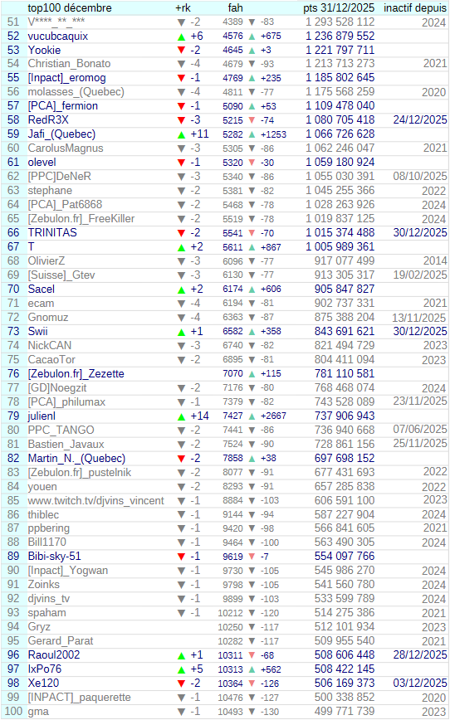
Task: Click the red rank-down arrow in the RedR3X row
Action: click(x=182, y=121)
